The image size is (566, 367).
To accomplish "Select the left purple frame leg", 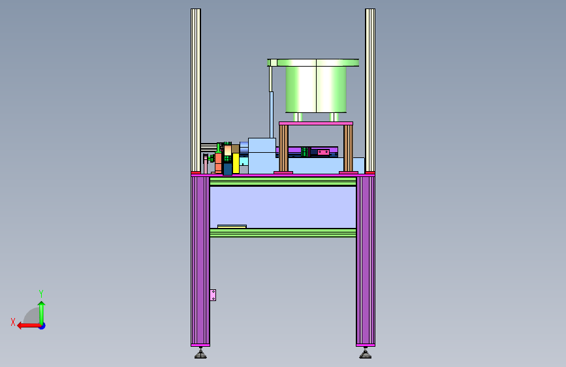I will click(x=200, y=261).
